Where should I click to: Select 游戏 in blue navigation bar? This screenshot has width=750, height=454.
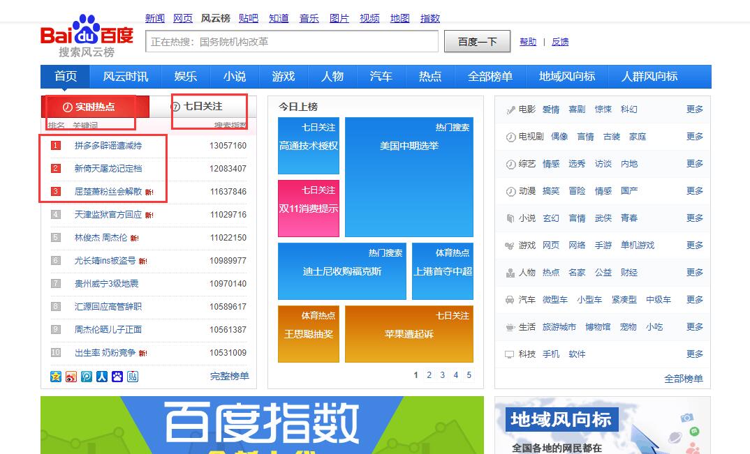tap(283, 77)
